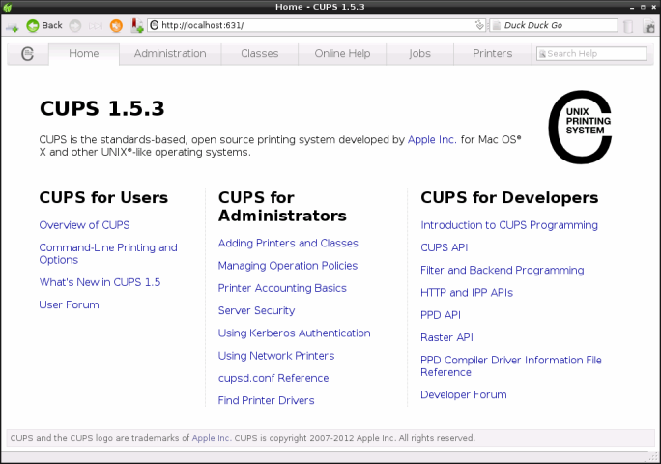Click the magnifier icon in Search Help
Viewport: 661px width, 464px height.
(x=542, y=54)
